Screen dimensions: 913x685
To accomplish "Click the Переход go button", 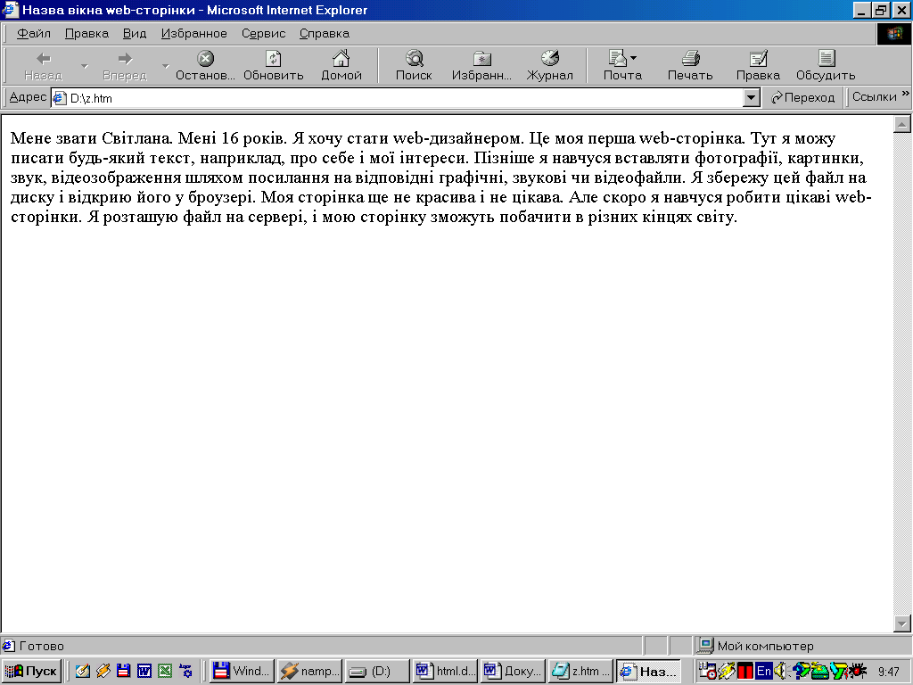I will click(x=803, y=97).
